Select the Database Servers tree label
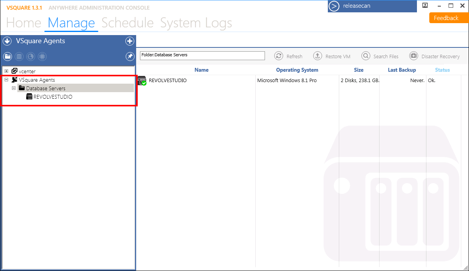This screenshot has height=271, width=469. (46, 88)
